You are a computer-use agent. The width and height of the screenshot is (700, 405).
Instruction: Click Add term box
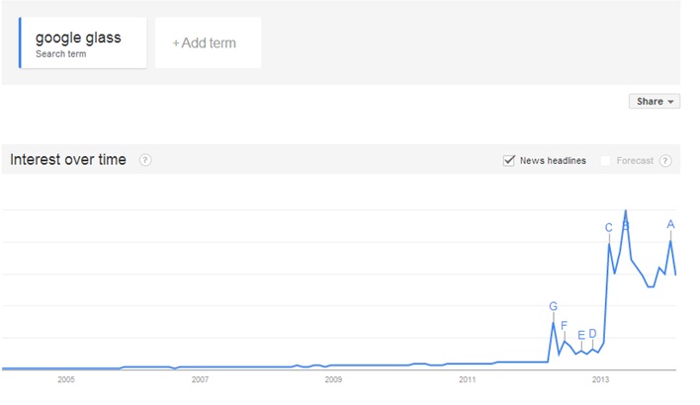pyautogui.click(x=208, y=42)
